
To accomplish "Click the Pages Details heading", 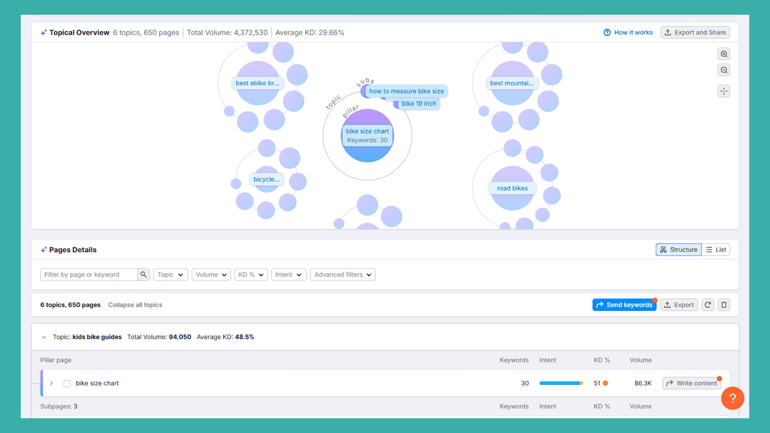I will click(x=73, y=250).
